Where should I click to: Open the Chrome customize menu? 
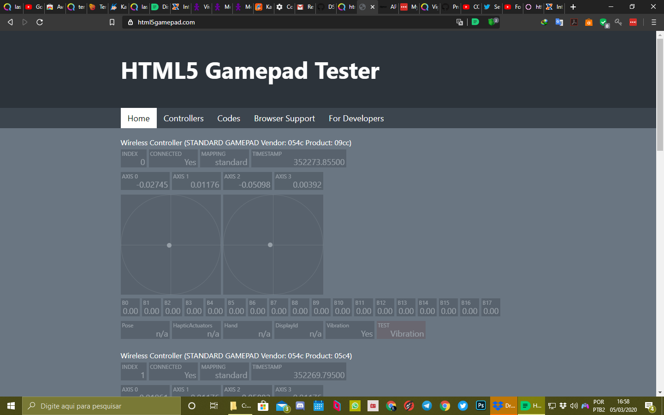654,22
